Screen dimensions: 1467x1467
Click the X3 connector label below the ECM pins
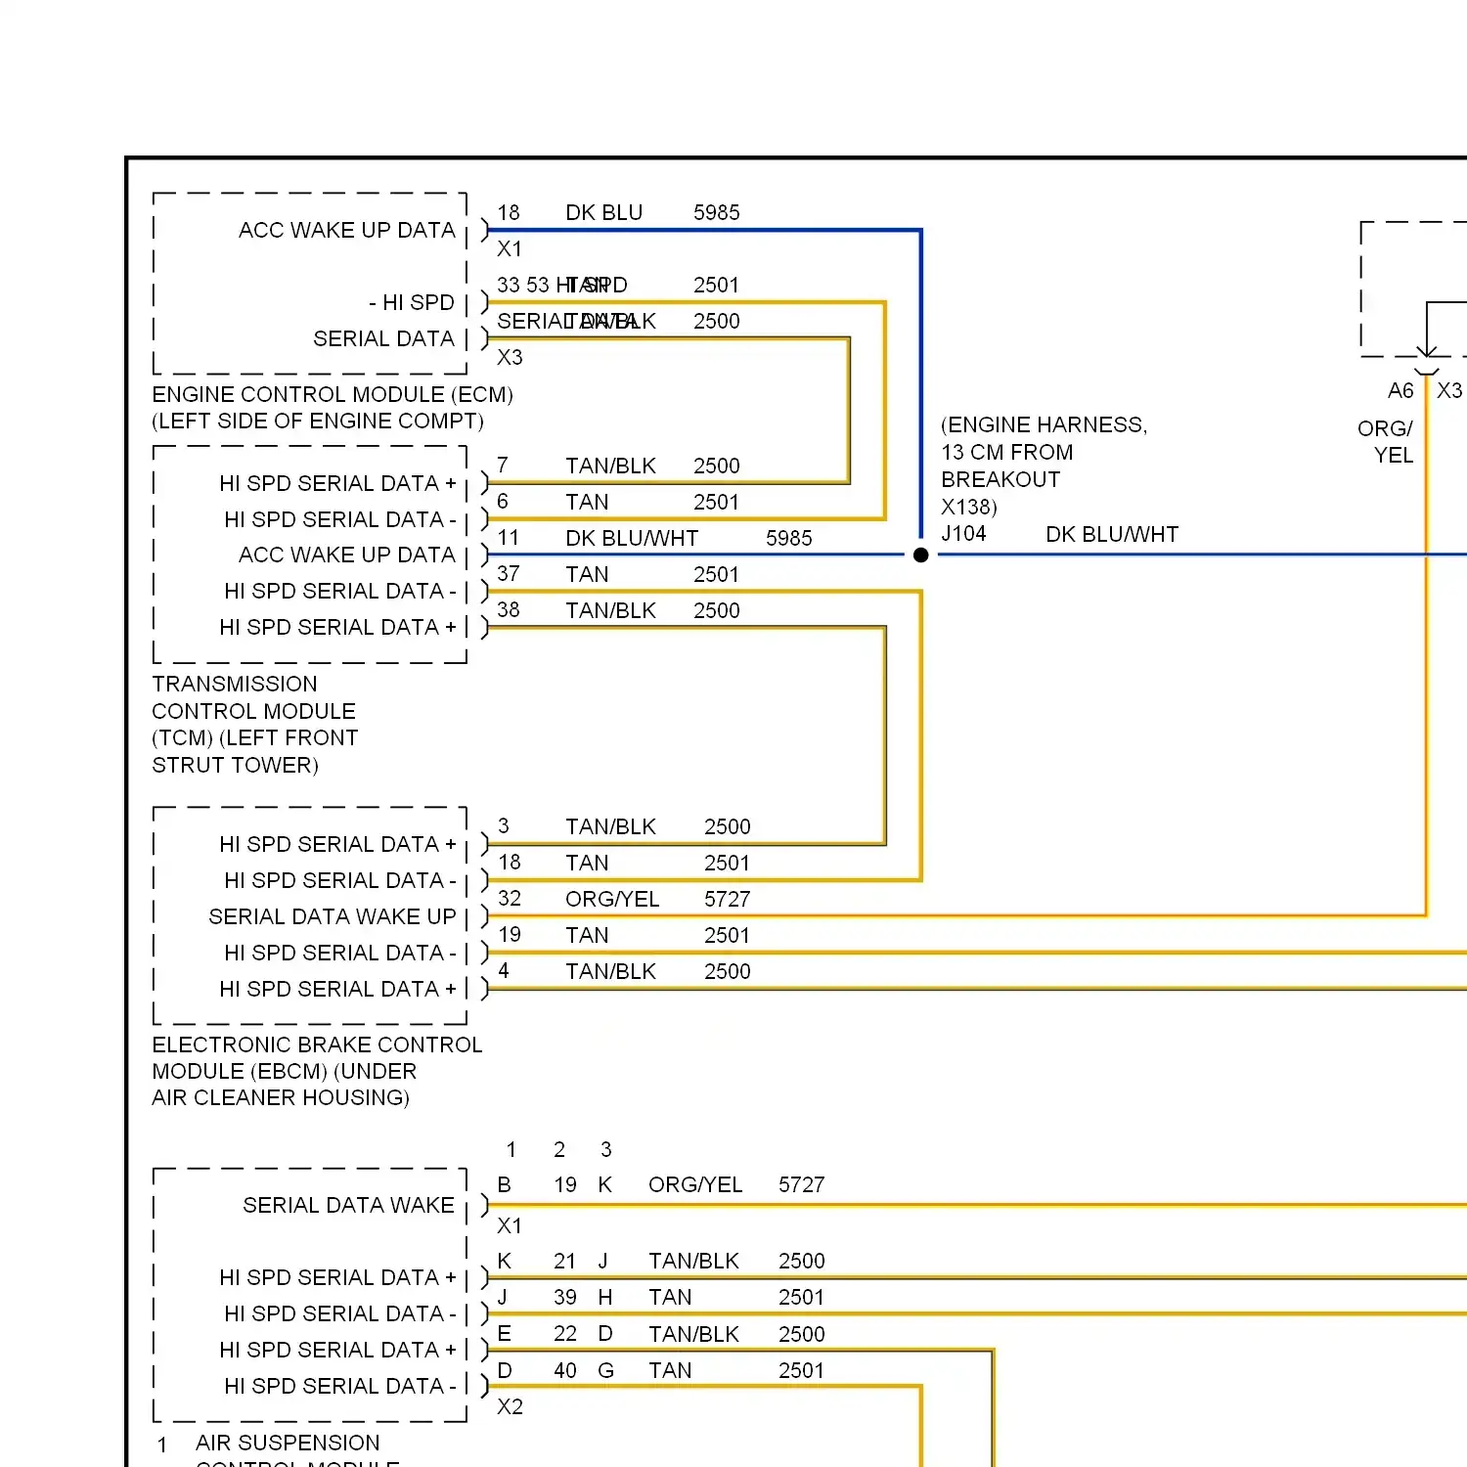(x=510, y=357)
